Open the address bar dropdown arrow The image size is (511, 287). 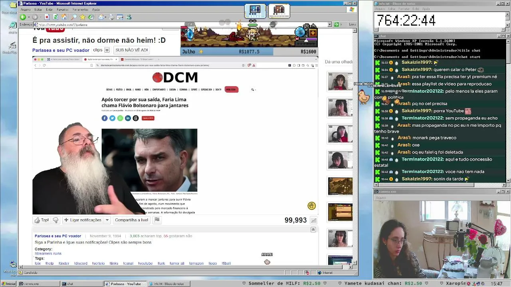pos(330,25)
